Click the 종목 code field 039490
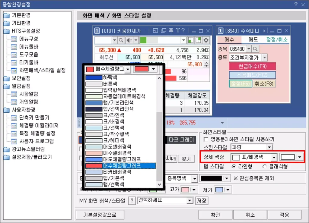The width and height of the screenshot is (309, 223). pos(237,49)
